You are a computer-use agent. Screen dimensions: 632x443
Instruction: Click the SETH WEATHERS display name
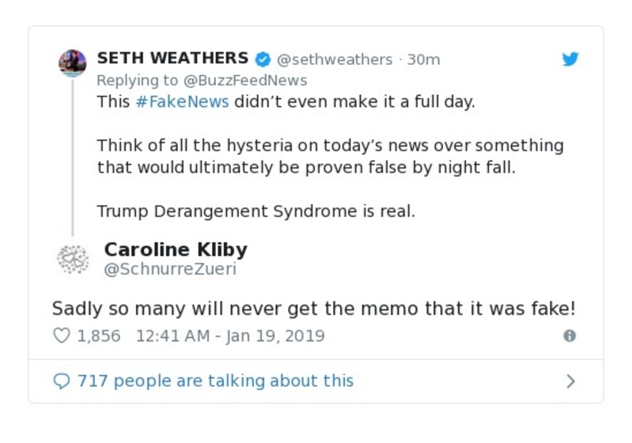coord(172,59)
